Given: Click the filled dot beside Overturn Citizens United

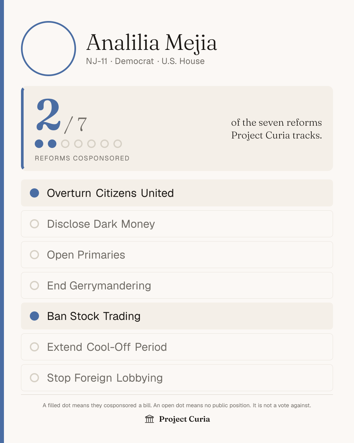Looking at the screenshot, I should 34,193.
